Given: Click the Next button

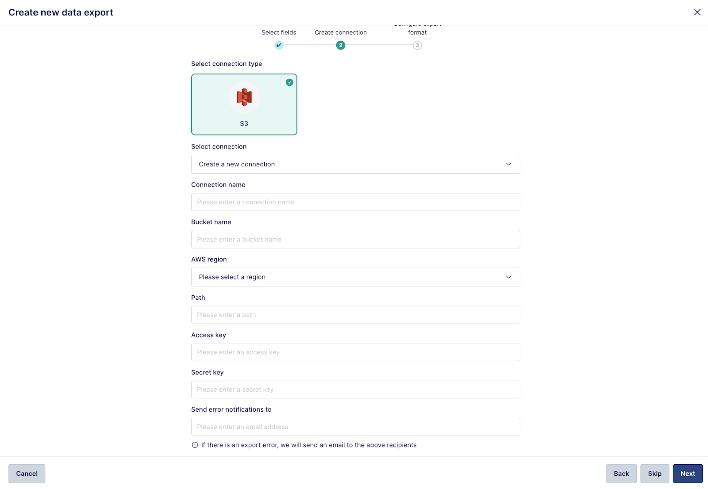Looking at the screenshot, I should pyautogui.click(x=687, y=473).
